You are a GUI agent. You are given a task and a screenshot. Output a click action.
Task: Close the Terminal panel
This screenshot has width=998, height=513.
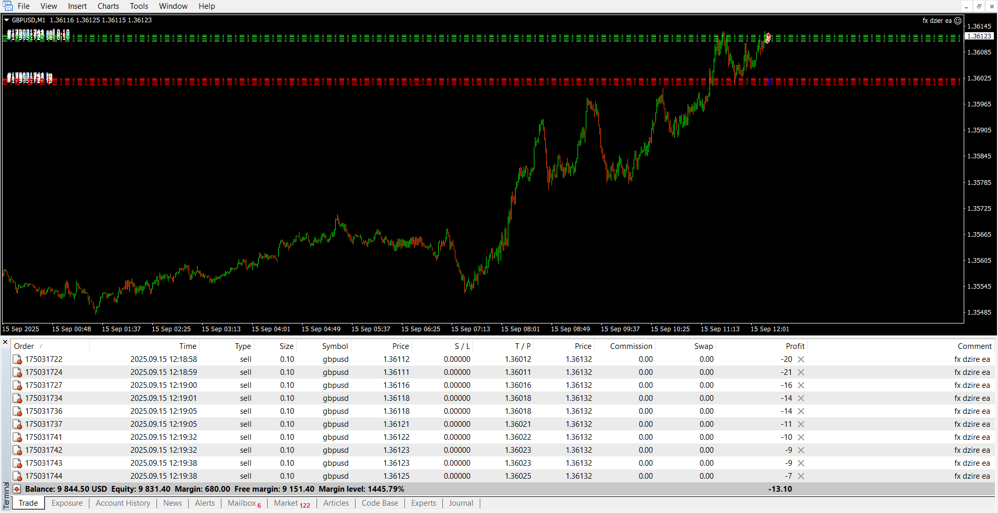5,342
